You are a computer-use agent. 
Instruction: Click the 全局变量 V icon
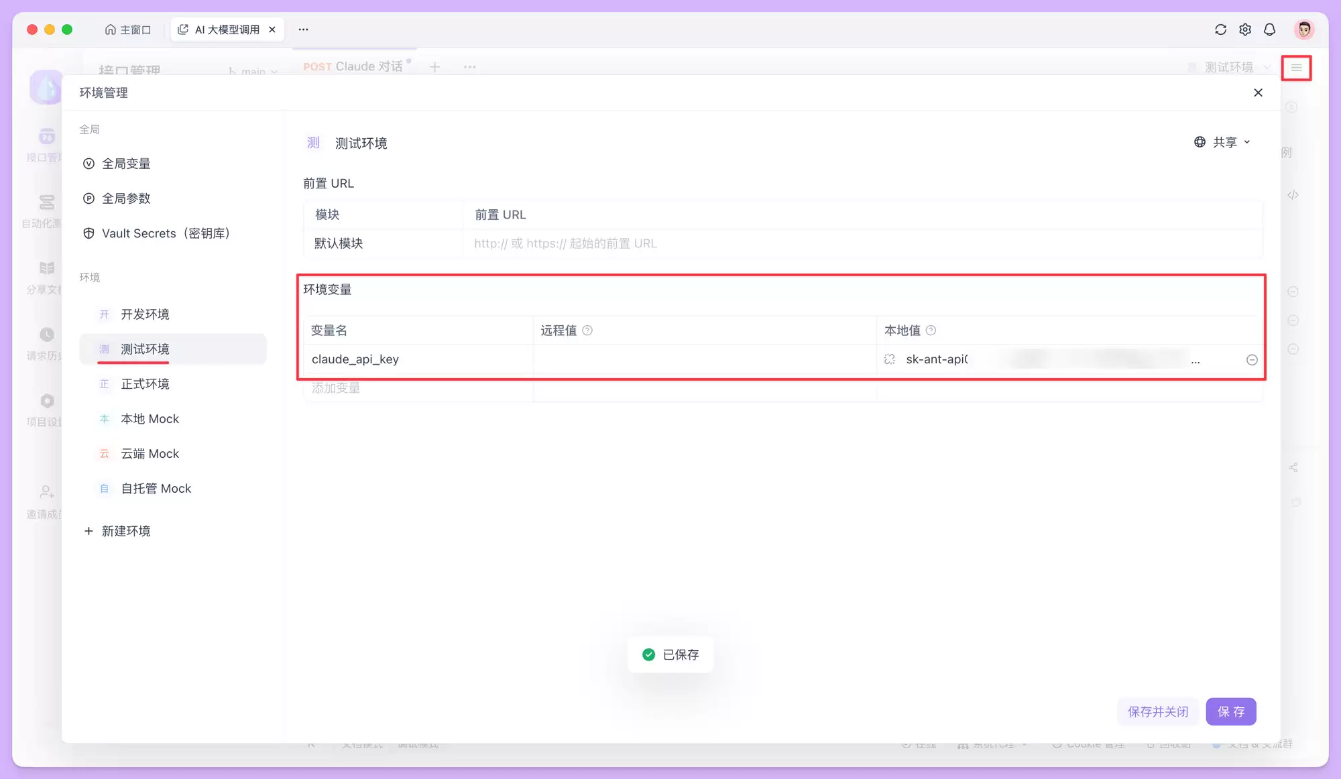point(89,164)
